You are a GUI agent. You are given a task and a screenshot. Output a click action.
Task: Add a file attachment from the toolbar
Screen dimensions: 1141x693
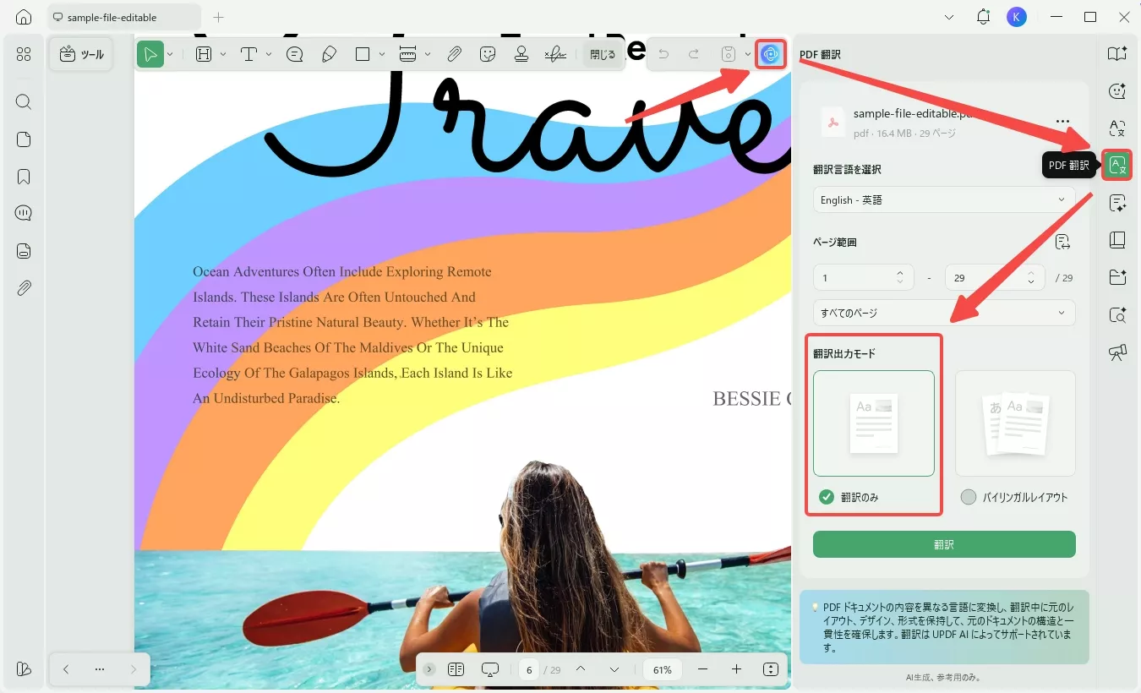coord(454,55)
